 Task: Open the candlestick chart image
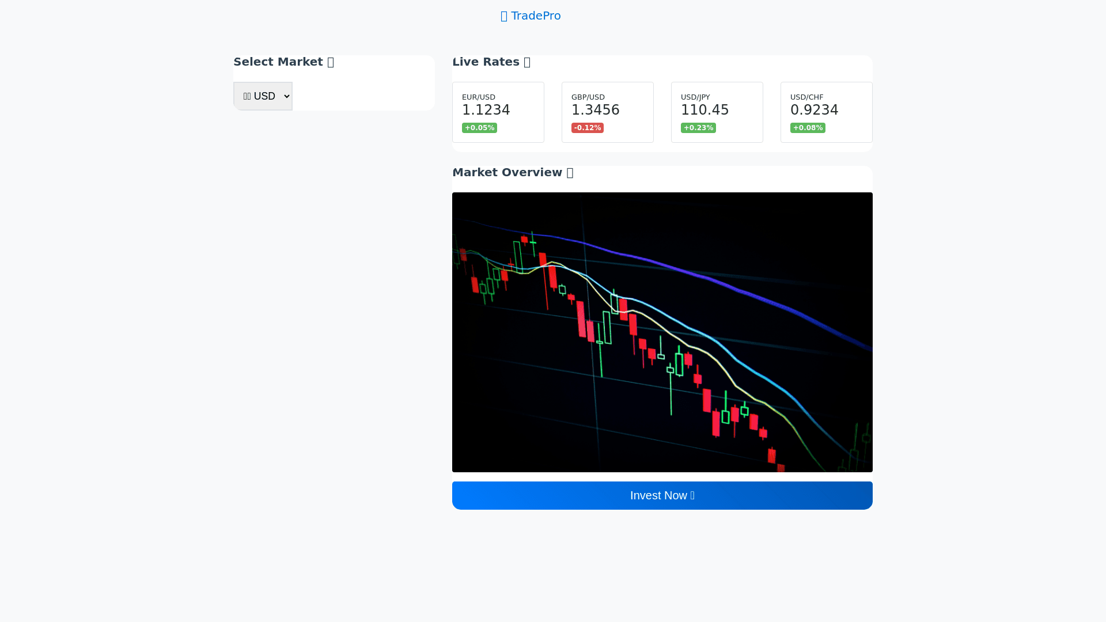662,332
